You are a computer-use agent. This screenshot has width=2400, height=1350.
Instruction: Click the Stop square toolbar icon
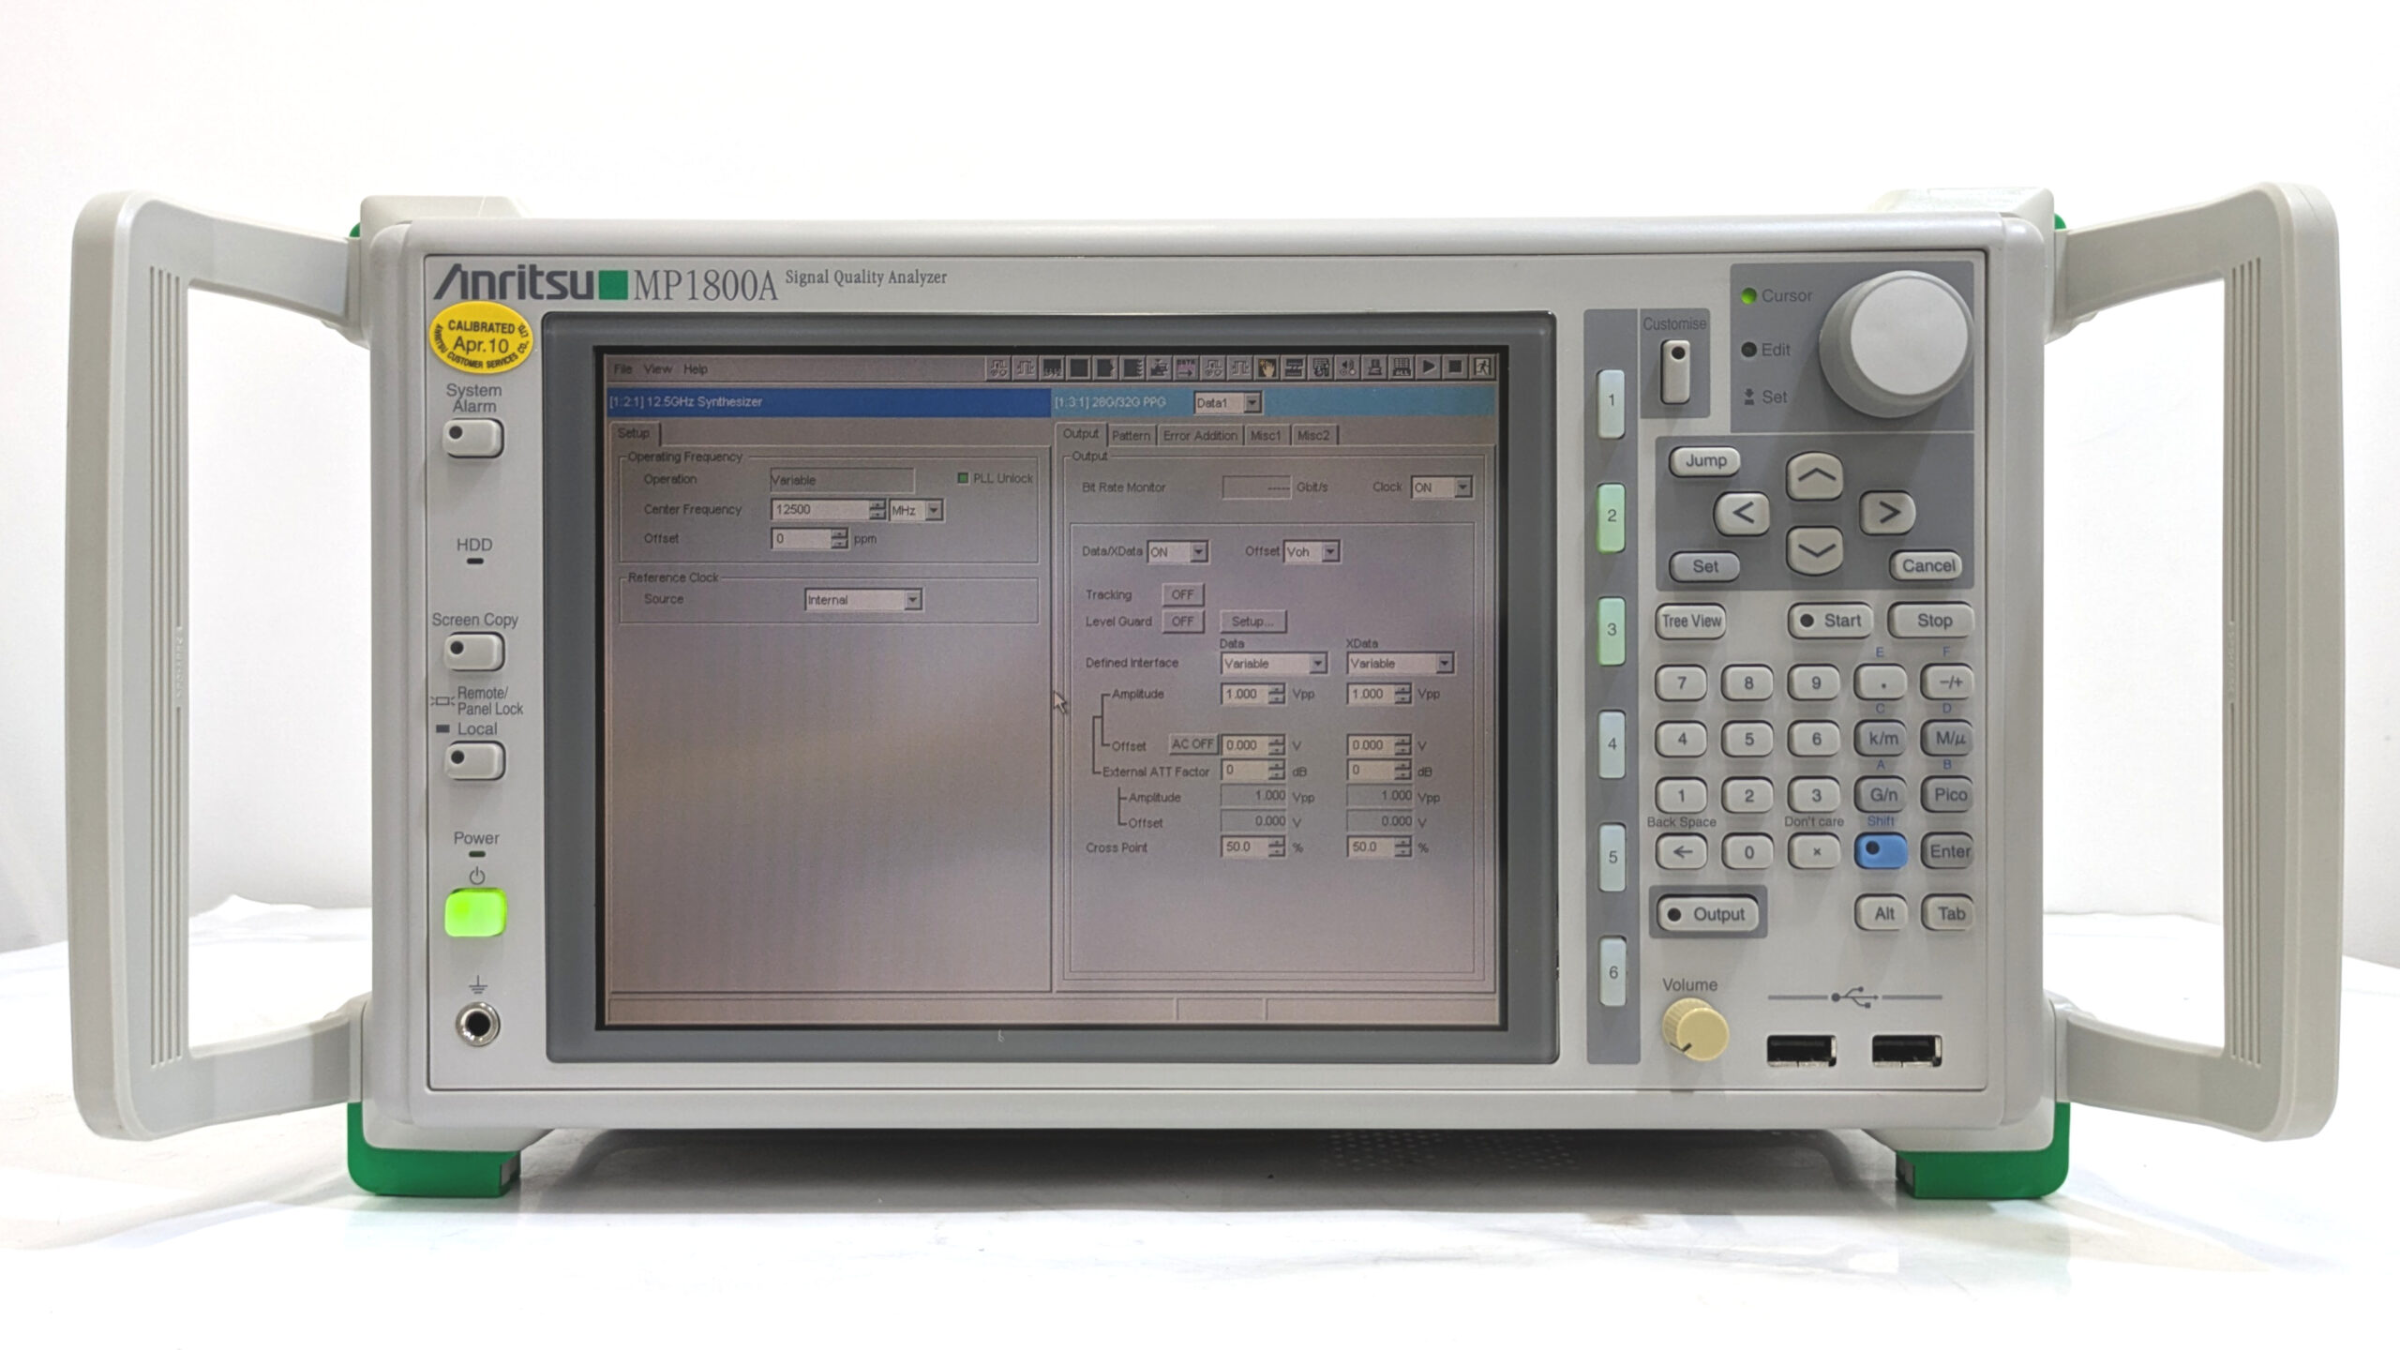coord(1455,367)
